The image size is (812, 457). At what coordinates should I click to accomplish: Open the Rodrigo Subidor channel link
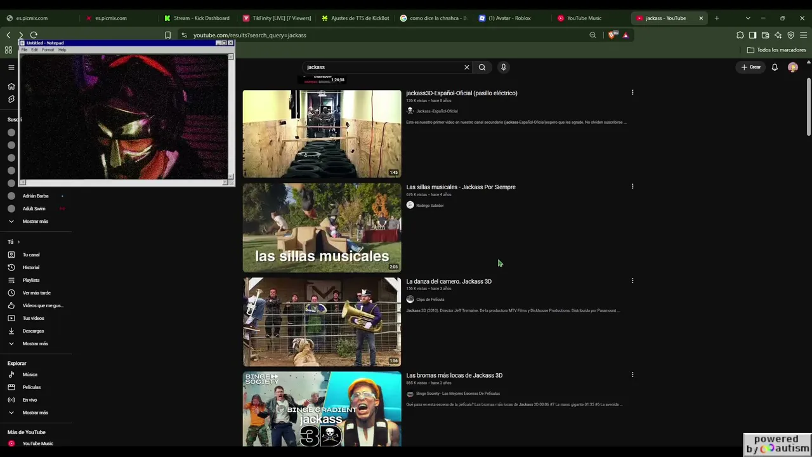tap(430, 206)
